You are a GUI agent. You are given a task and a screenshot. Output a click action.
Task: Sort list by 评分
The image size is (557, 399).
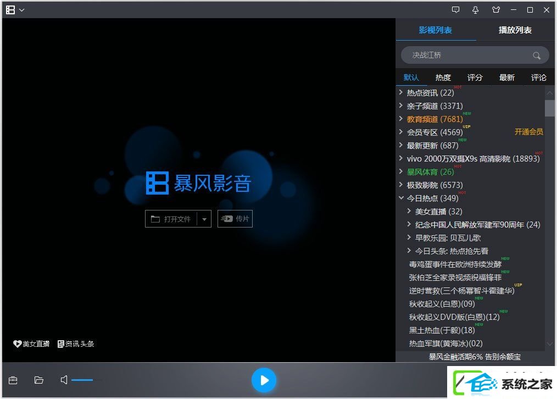pyautogui.click(x=475, y=77)
